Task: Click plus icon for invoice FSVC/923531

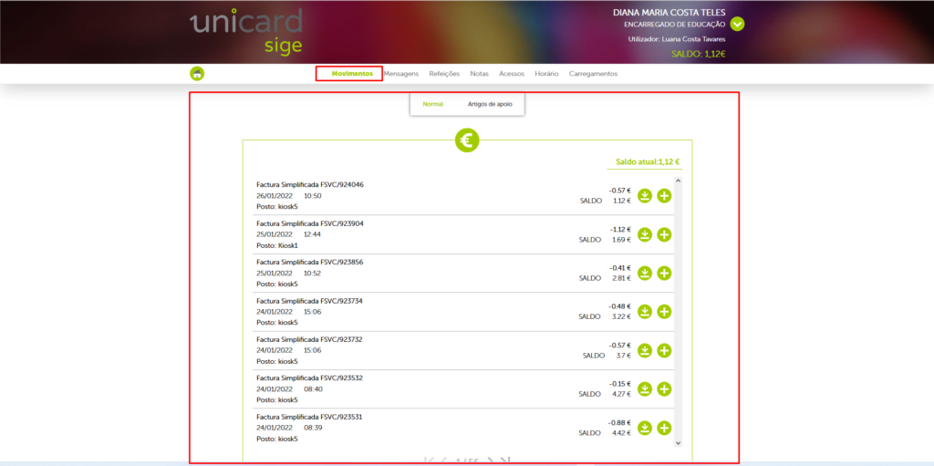Action: pos(664,428)
